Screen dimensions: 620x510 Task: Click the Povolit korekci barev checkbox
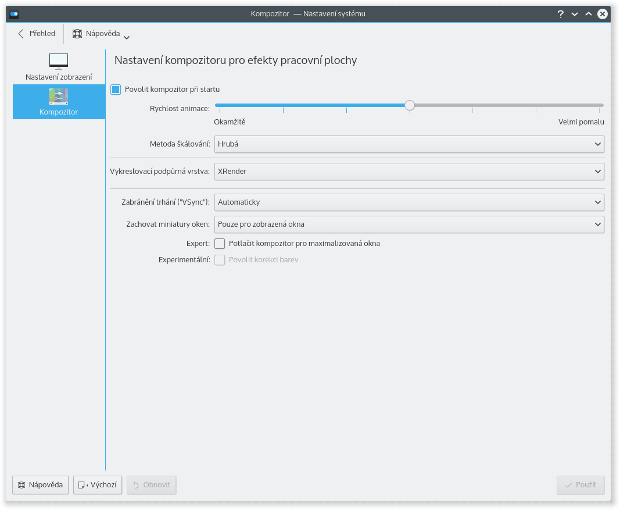220,260
